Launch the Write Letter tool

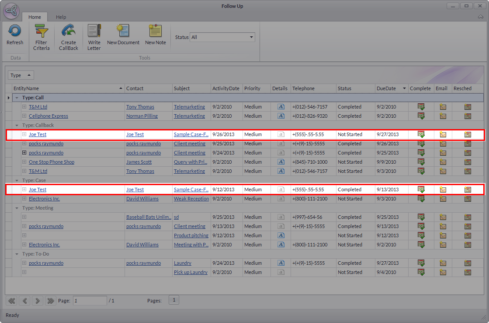pyautogui.click(x=94, y=32)
